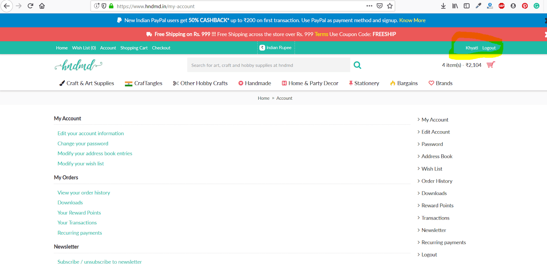This screenshot has height=266, width=547.
Task: Open Home & Party Decor menu
Action: pos(310,83)
